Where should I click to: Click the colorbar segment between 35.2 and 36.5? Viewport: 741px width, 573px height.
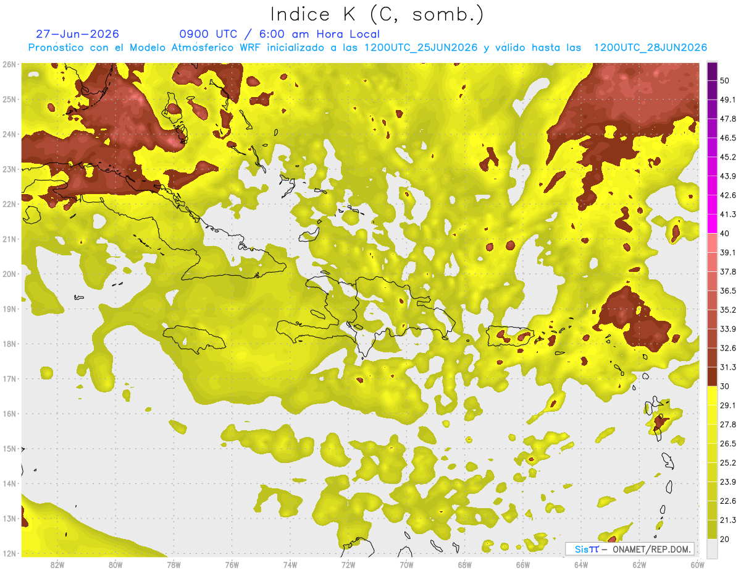point(712,300)
